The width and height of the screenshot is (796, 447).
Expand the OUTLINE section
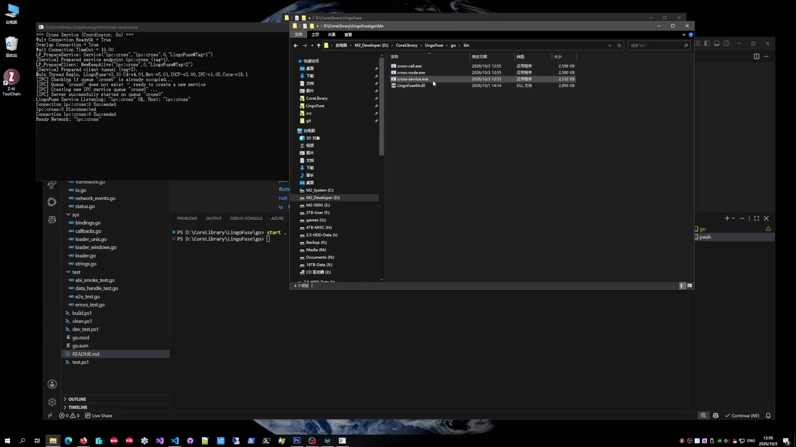tap(77, 399)
